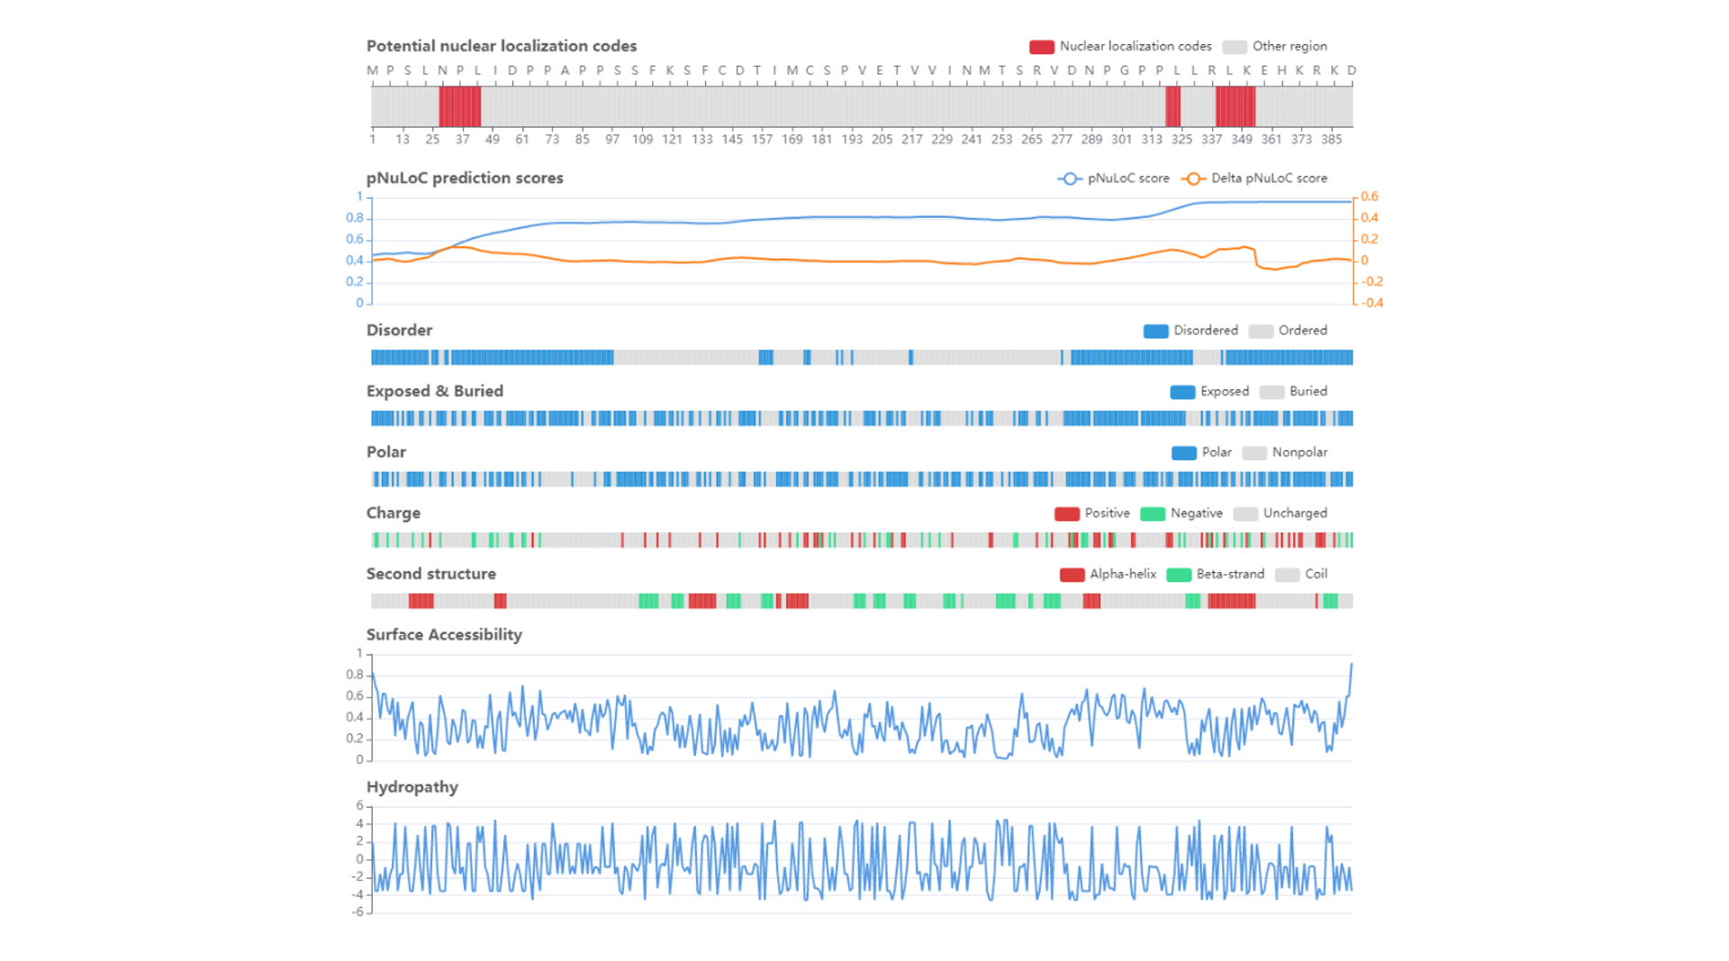Click the orange -0.4 right-axis label
1729x961 pixels.
[1372, 303]
